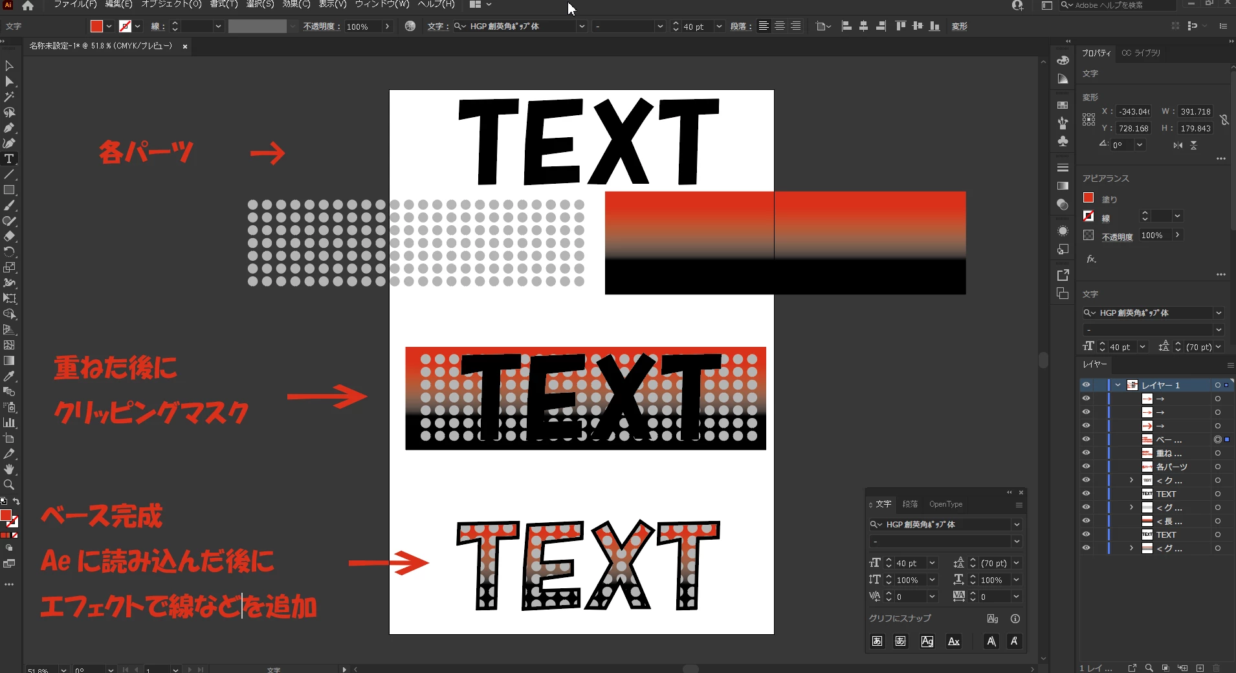Toggle visibility of the ベー… layer item
1236x673 pixels.
click(1087, 439)
